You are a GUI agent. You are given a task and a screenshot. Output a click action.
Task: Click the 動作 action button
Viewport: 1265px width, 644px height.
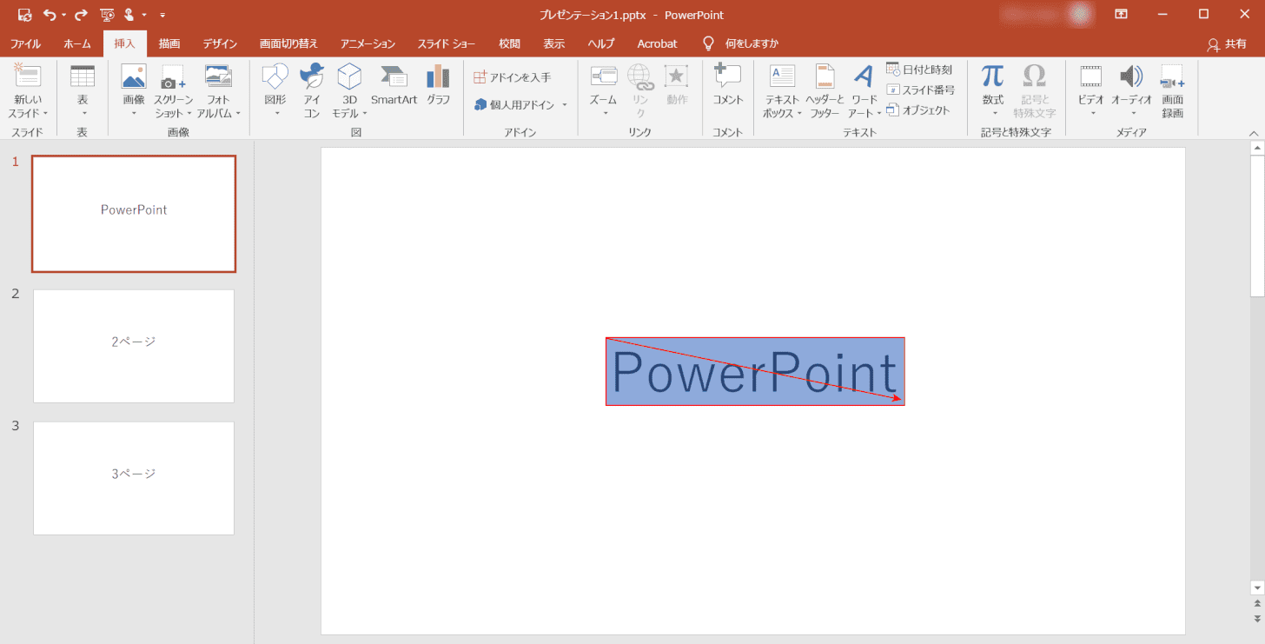click(x=677, y=85)
